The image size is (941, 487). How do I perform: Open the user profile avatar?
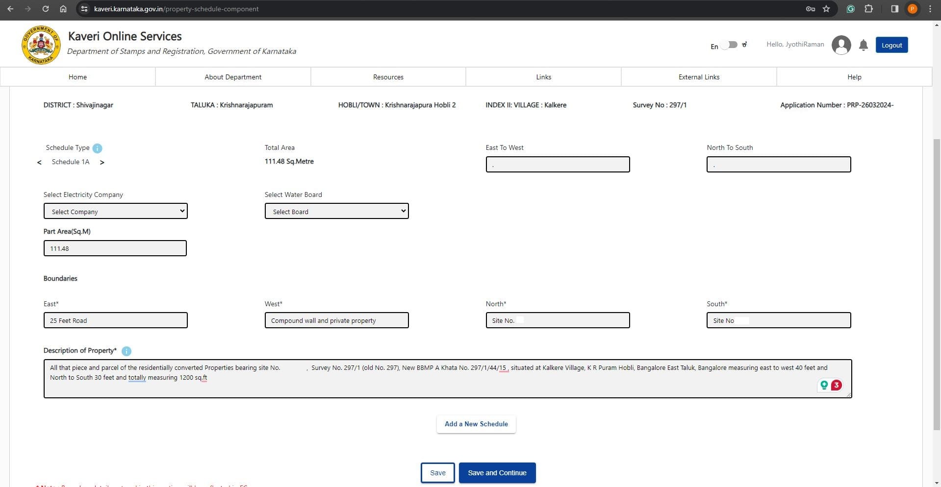pyautogui.click(x=841, y=45)
